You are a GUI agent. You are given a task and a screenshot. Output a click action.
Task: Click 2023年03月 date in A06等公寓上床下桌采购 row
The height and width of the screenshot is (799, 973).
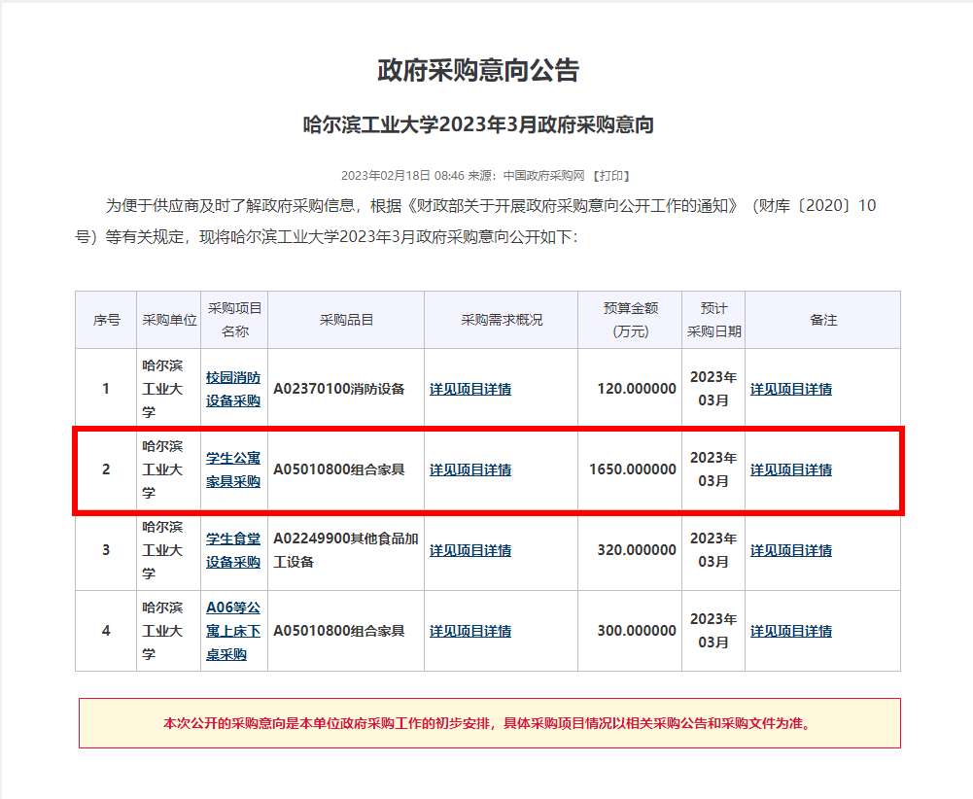click(713, 631)
